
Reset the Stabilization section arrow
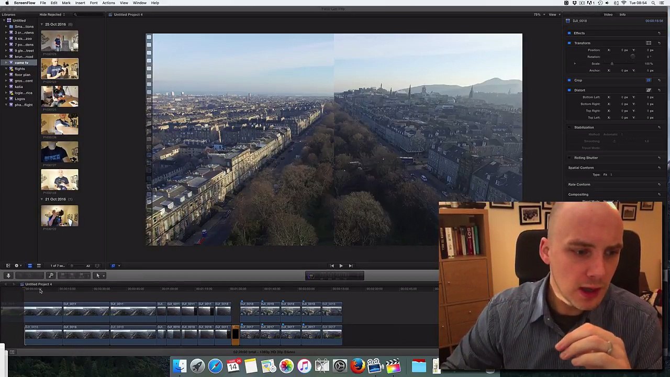tap(659, 127)
